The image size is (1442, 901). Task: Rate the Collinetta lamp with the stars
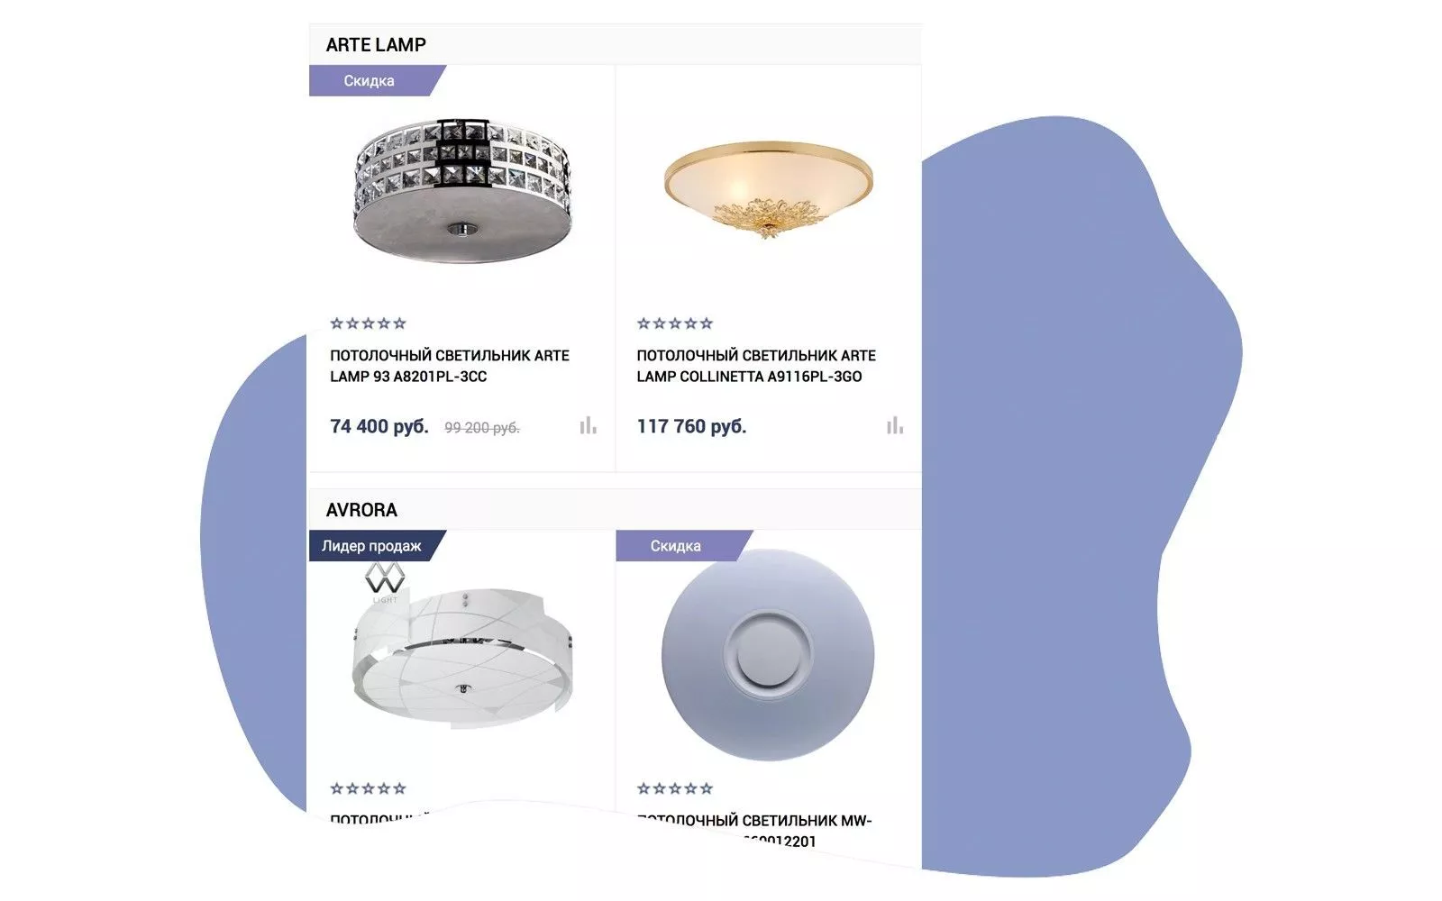pos(675,323)
